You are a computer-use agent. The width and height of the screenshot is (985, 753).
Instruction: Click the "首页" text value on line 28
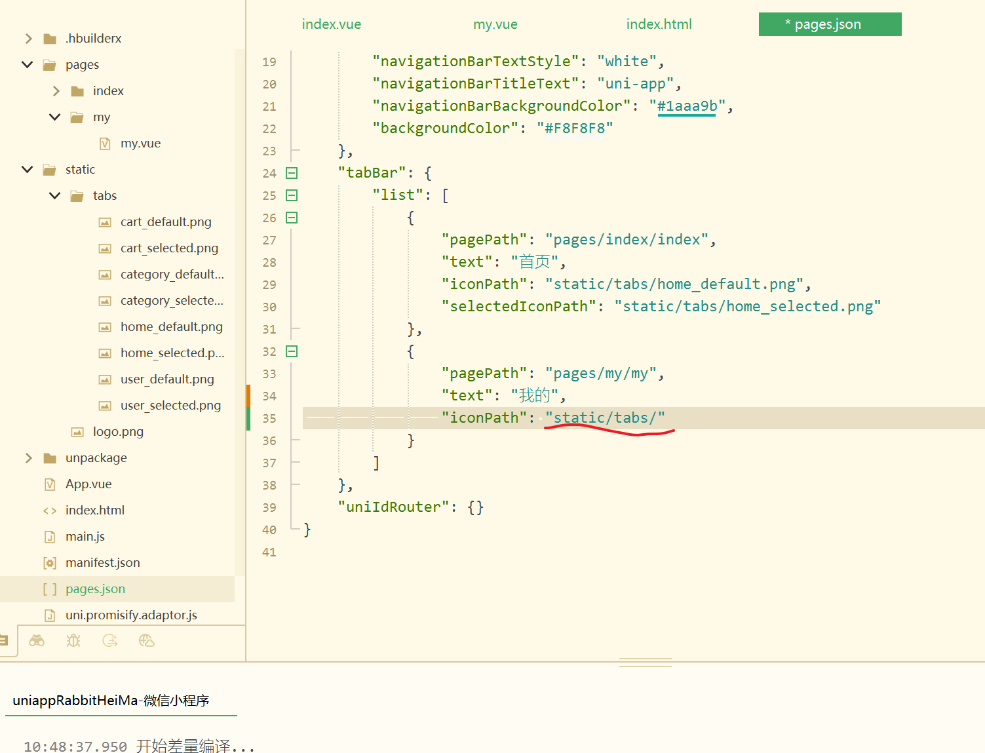535,262
